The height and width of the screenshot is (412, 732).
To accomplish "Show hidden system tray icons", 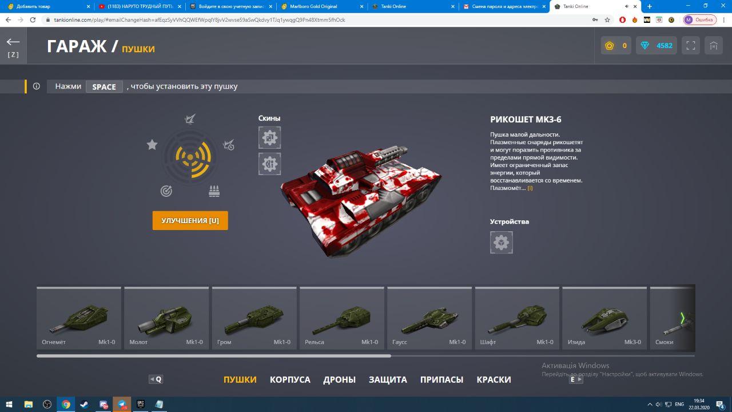I will tap(649, 404).
